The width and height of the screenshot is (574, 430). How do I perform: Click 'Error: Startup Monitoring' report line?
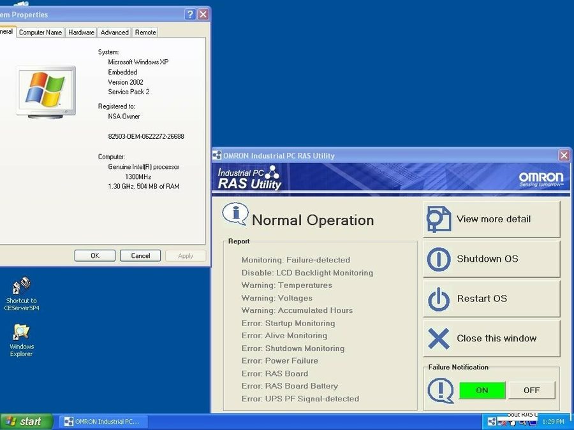click(x=288, y=323)
